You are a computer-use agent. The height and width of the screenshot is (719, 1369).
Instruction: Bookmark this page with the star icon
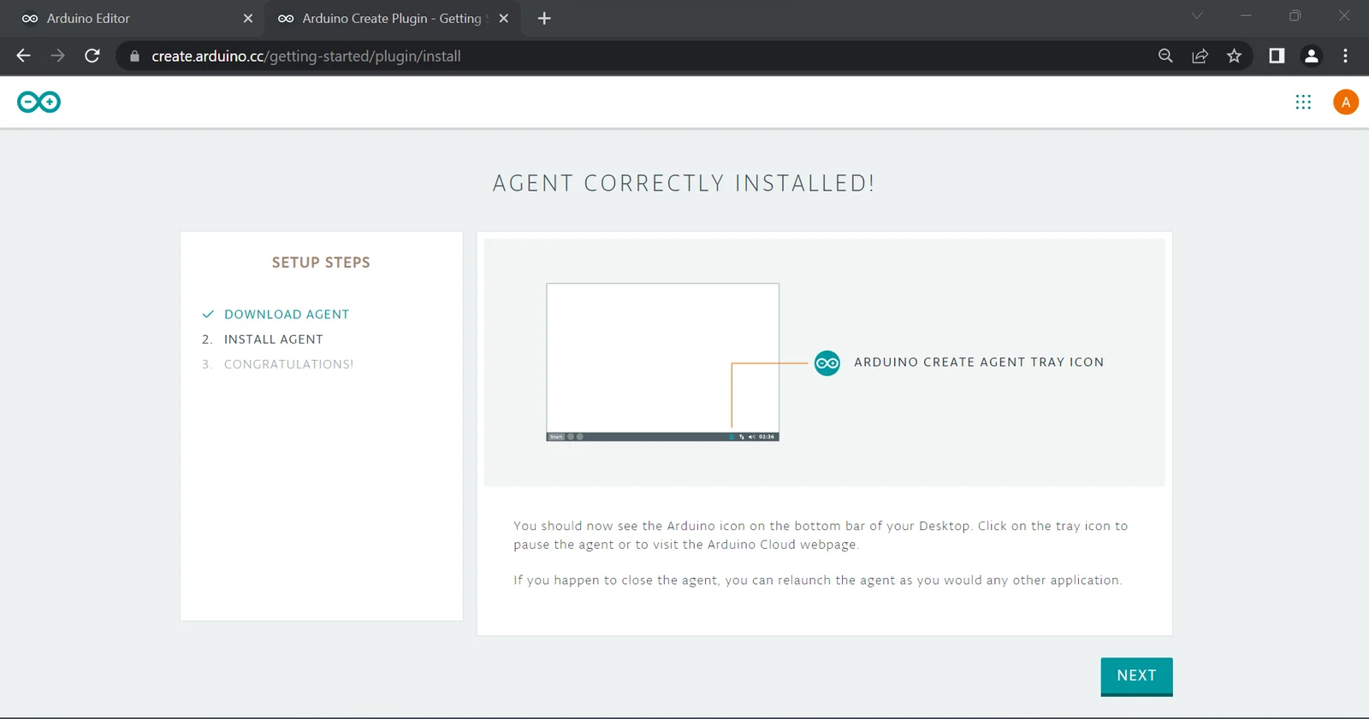tap(1234, 56)
